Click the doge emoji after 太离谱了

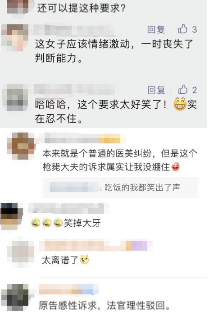84,259
